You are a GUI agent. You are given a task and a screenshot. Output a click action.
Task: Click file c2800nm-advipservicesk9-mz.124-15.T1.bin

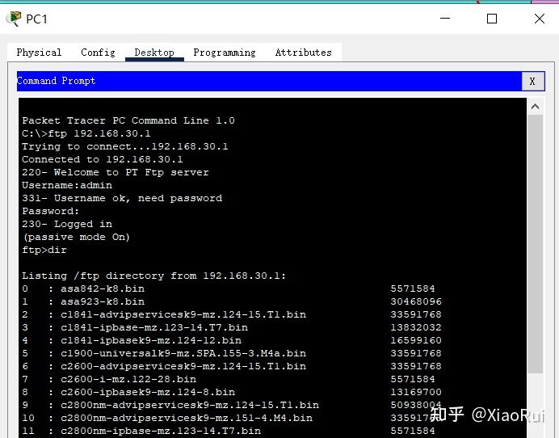(x=190, y=405)
